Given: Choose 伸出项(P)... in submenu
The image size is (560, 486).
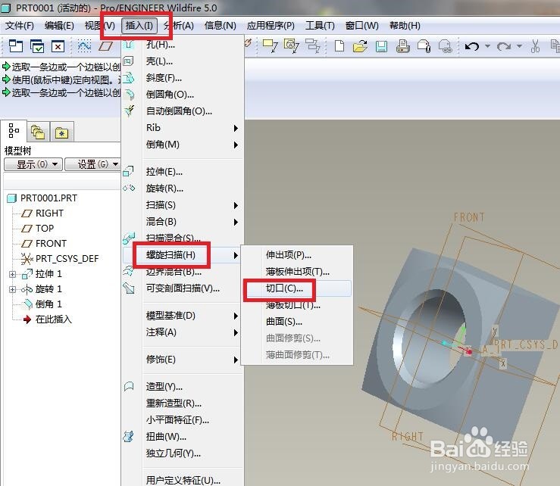Looking at the screenshot, I should [x=288, y=255].
